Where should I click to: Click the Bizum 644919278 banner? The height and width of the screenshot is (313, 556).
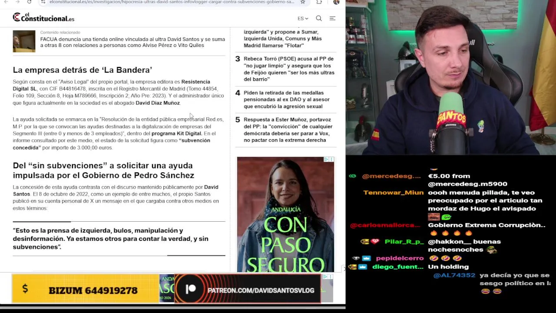point(86,289)
